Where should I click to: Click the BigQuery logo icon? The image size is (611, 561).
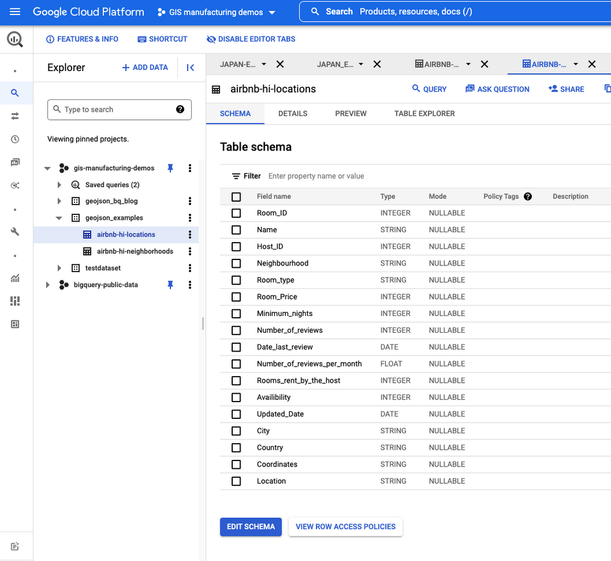pos(15,39)
